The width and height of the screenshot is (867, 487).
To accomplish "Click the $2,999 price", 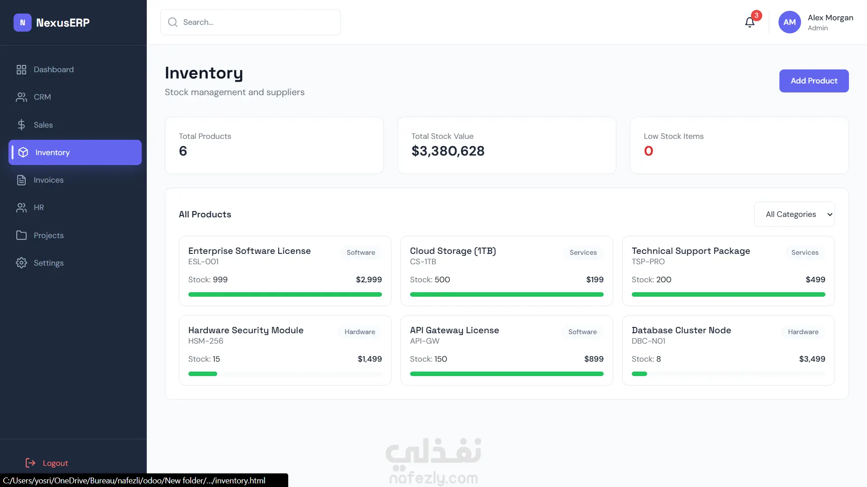I will (369, 280).
